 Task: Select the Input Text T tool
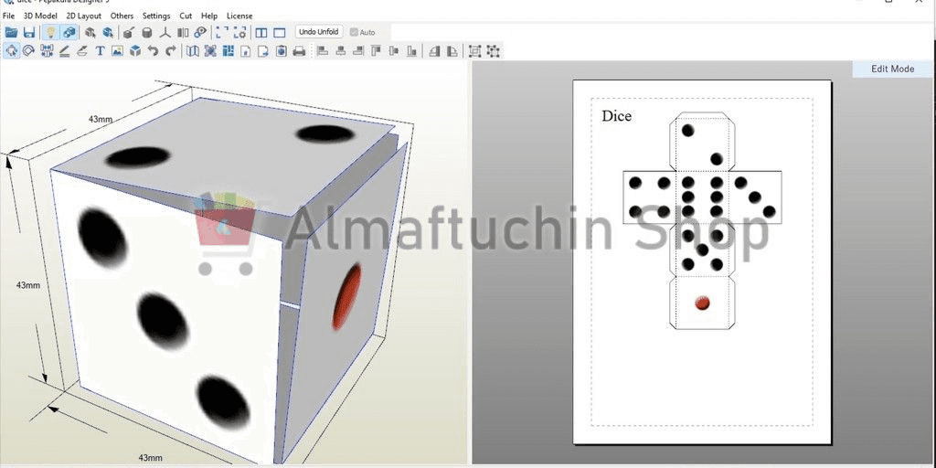coord(100,51)
